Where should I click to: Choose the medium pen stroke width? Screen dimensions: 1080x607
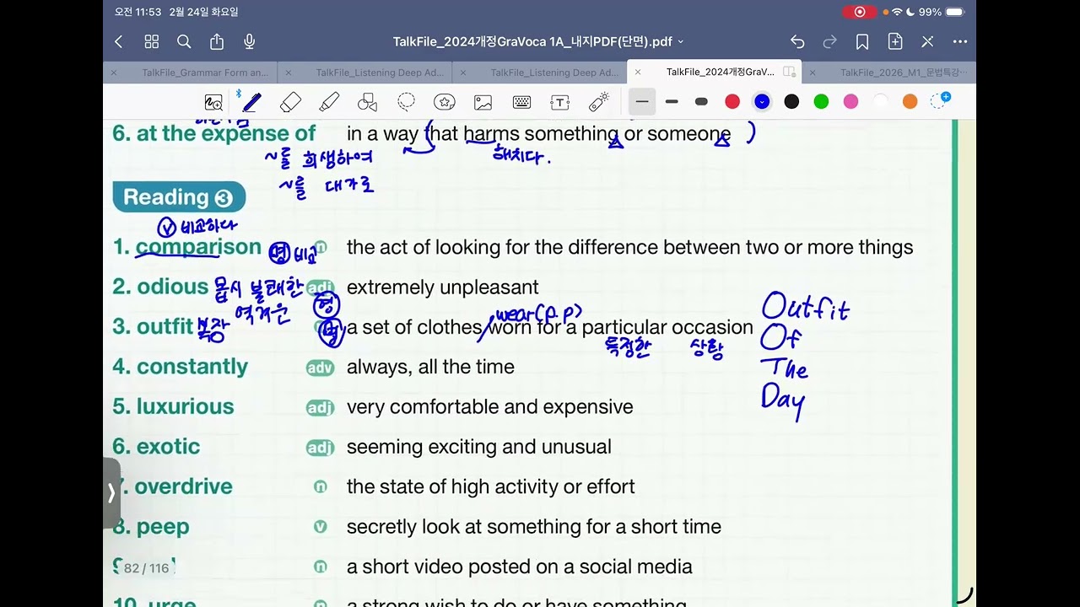[672, 102]
